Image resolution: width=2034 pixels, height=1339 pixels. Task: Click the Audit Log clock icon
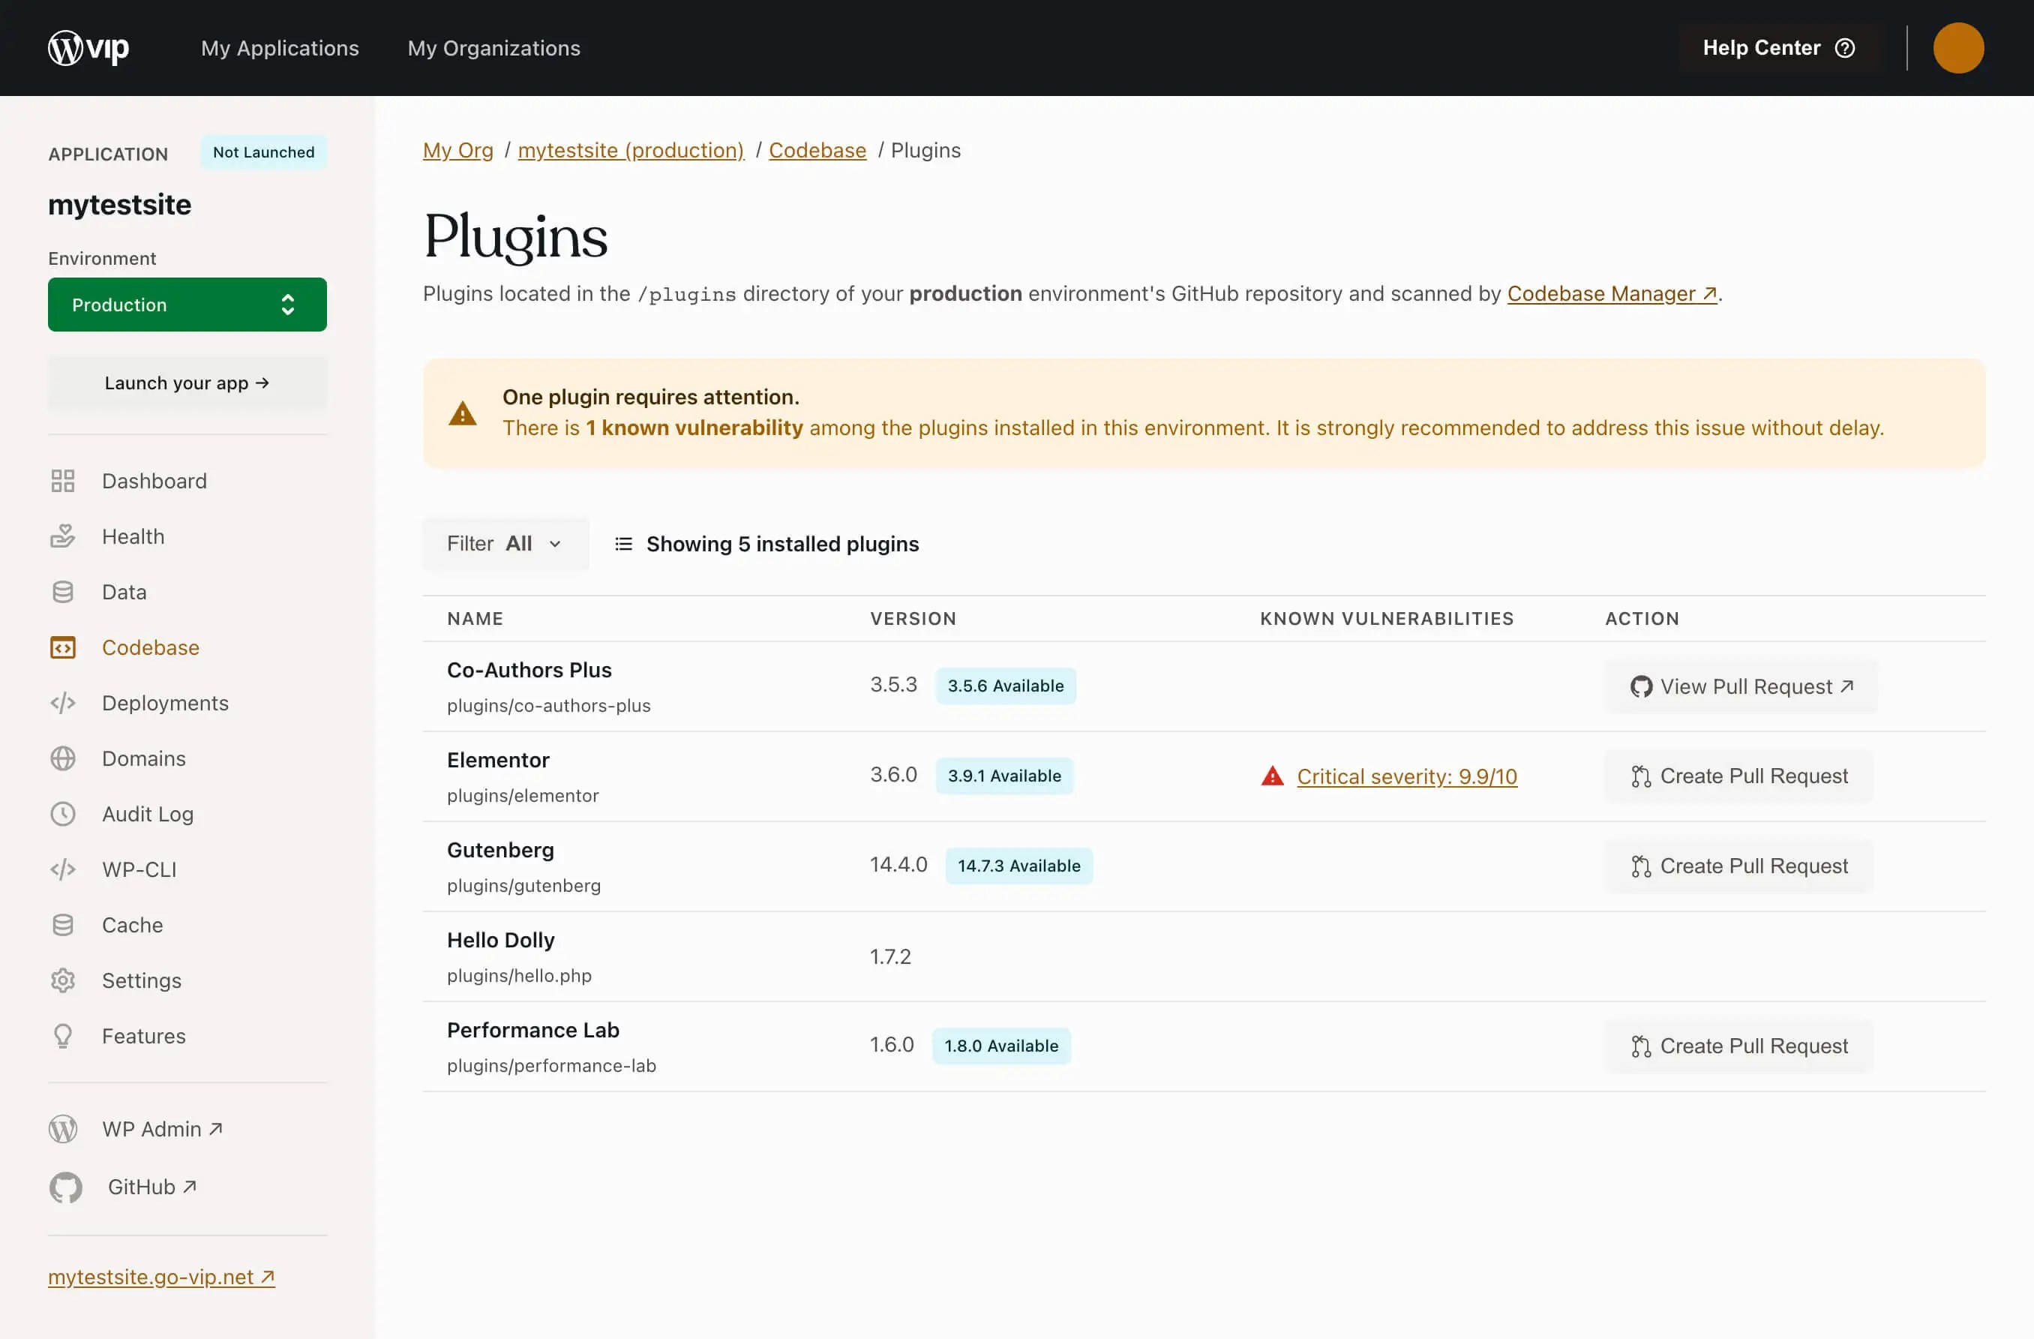62,814
